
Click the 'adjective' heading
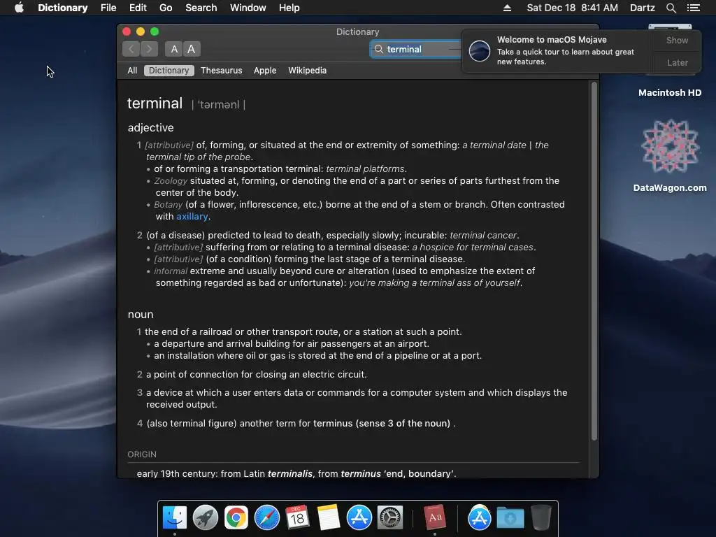(x=151, y=127)
